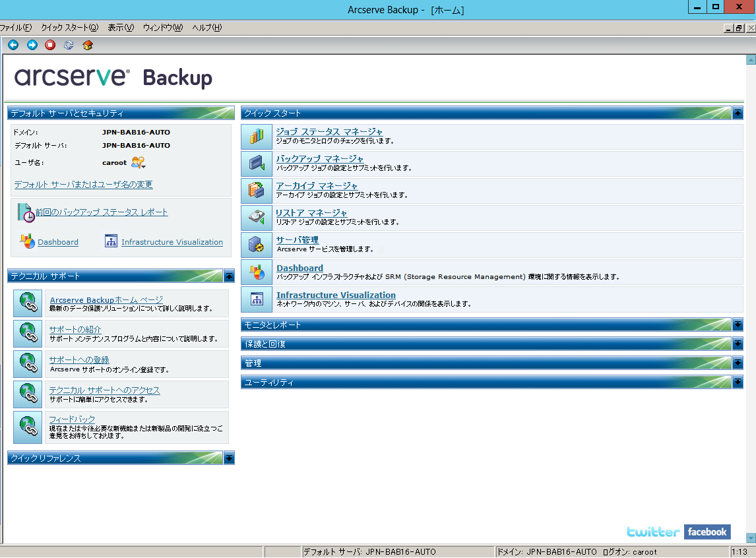Viewport: 756px width, 558px height.
Task: Click the Home toolbar icon
Action: click(x=87, y=45)
